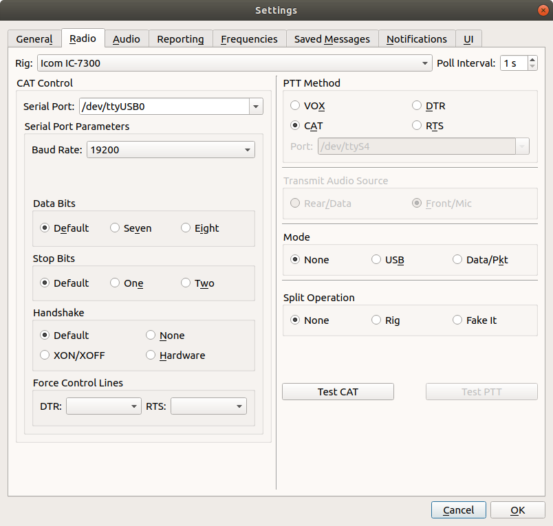
Task: Select CAT as PTT method
Action: pyautogui.click(x=307, y=126)
